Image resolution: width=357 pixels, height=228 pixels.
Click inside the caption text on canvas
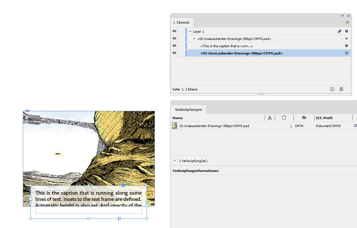click(x=88, y=199)
